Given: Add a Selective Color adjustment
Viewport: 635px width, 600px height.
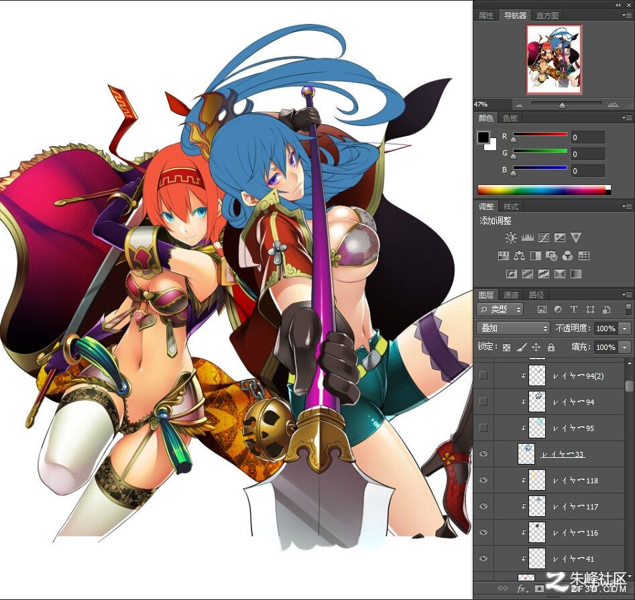Looking at the screenshot, I should coord(560,274).
